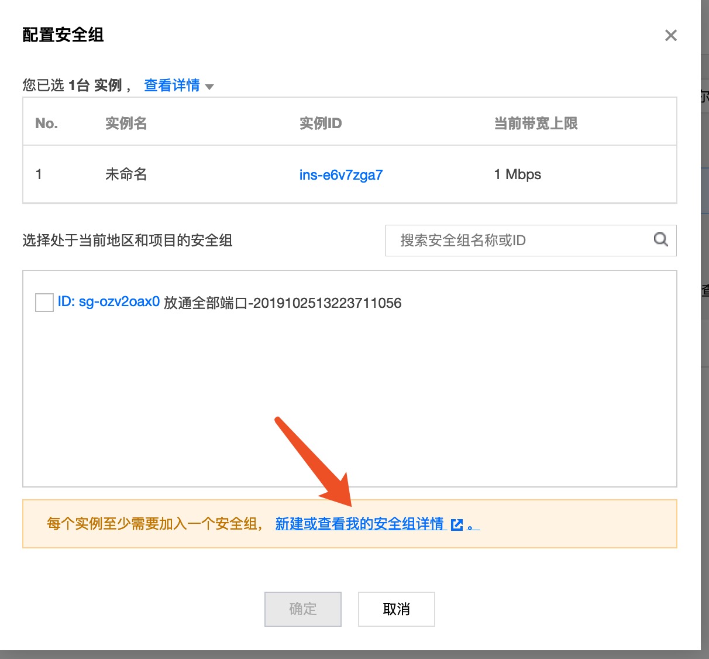Click the magnifier search icon
The width and height of the screenshot is (709, 659).
click(x=660, y=240)
